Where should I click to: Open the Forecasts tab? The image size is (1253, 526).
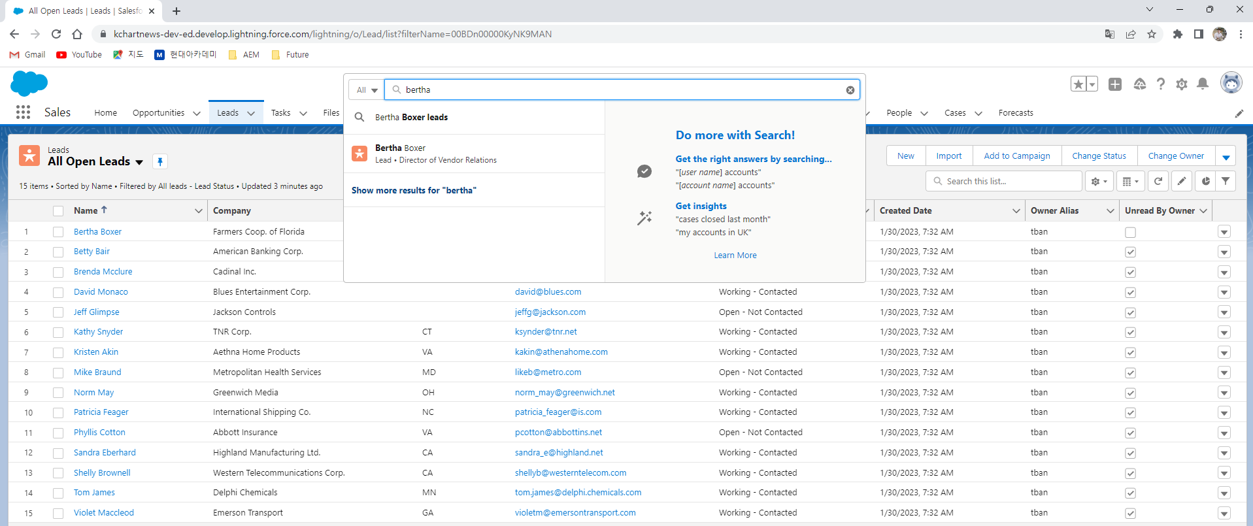coord(1016,113)
